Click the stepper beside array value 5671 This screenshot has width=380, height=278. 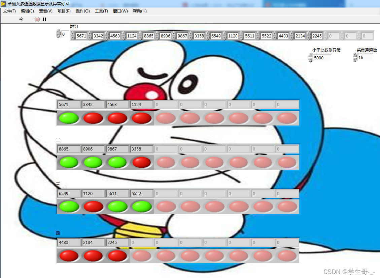tap(73, 36)
